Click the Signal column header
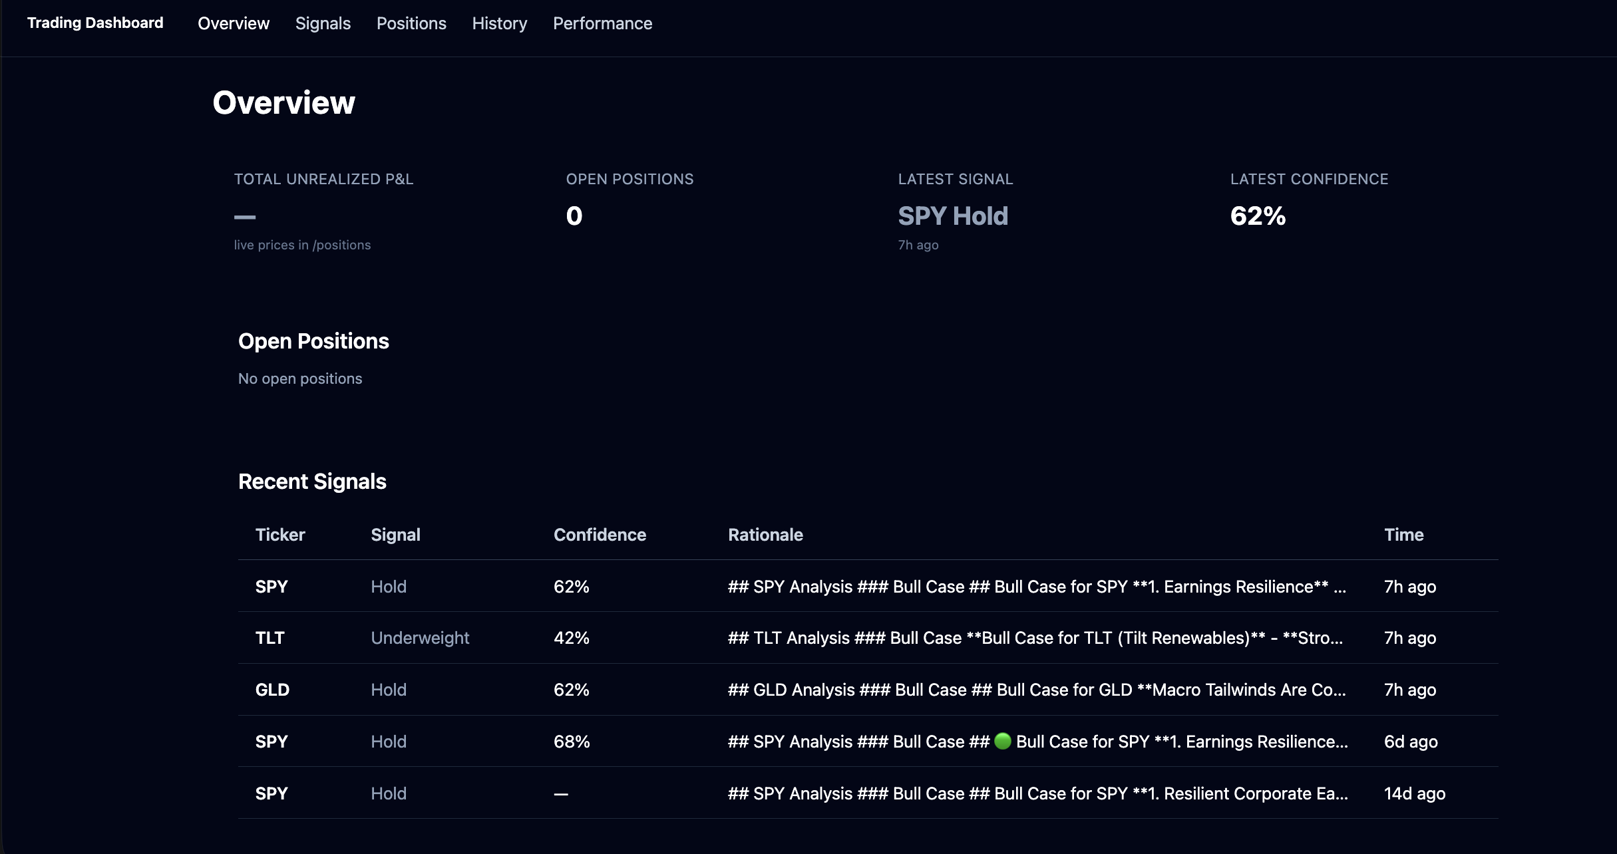1617x854 pixels. coord(395,535)
